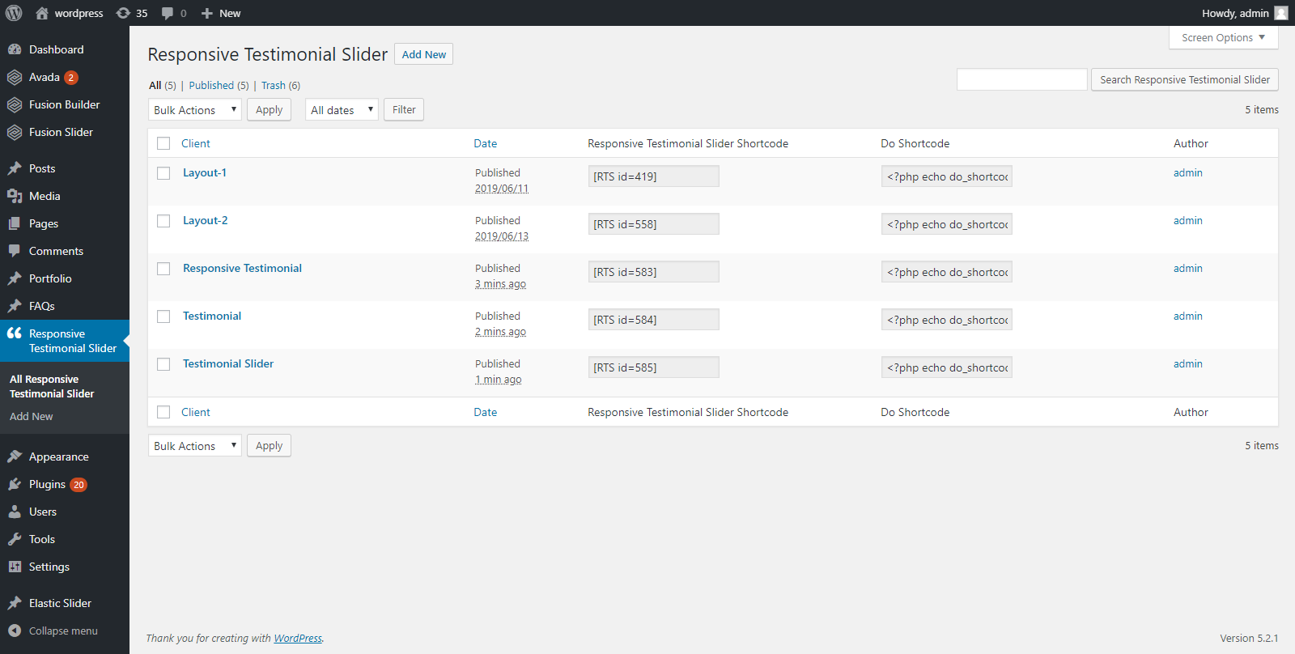Open the All dates filter dropdown
Image resolution: width=1295 pixels, height=654 pixels.
pos(342,109)
